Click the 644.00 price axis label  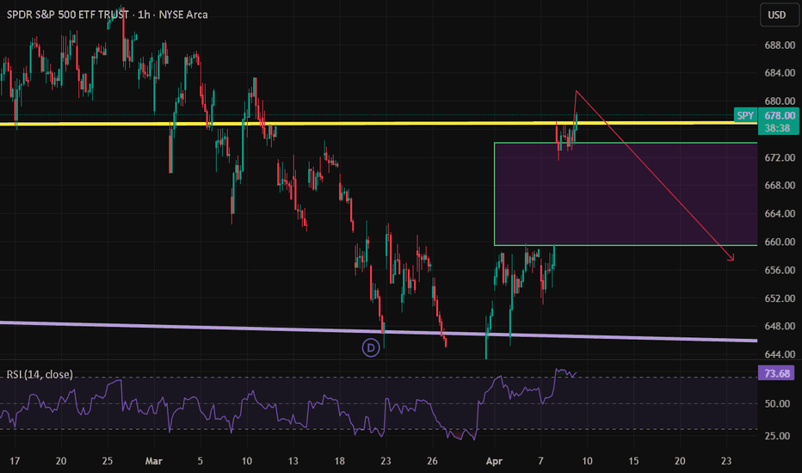(x=779, y=354)
